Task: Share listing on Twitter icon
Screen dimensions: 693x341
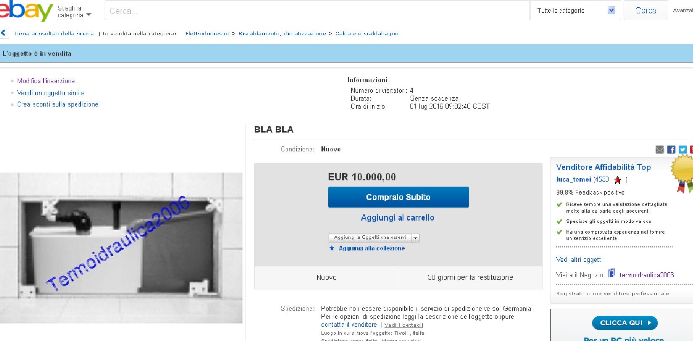Action: pyautogui.click(x=682, y=150)
